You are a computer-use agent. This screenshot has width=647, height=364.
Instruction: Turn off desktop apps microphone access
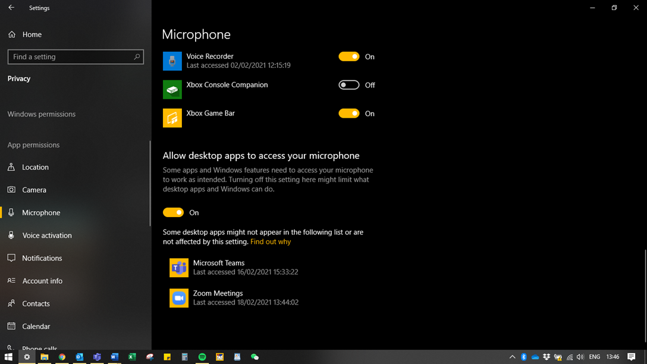click(174, 212)
